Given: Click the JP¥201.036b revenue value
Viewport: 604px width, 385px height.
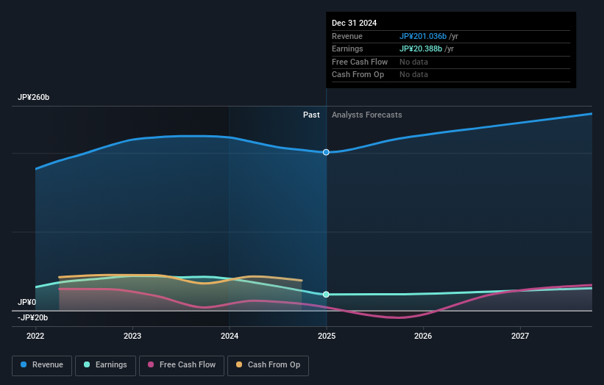Looking at the screenshot, I should (x=423, y=36).
